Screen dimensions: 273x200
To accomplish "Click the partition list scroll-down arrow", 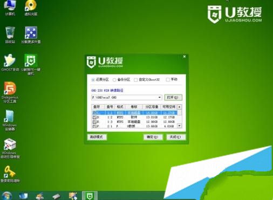I will pos(179,126).
